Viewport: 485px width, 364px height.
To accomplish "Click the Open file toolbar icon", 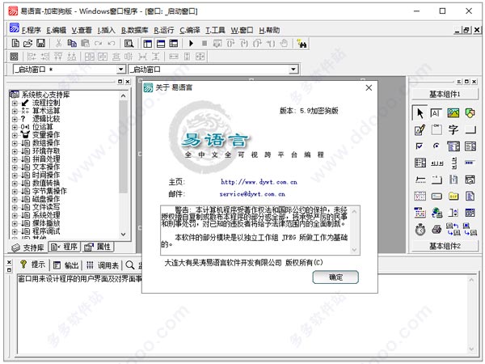I will click(x=27, y=44).
